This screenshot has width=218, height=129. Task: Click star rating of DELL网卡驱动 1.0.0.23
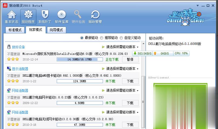13,103
